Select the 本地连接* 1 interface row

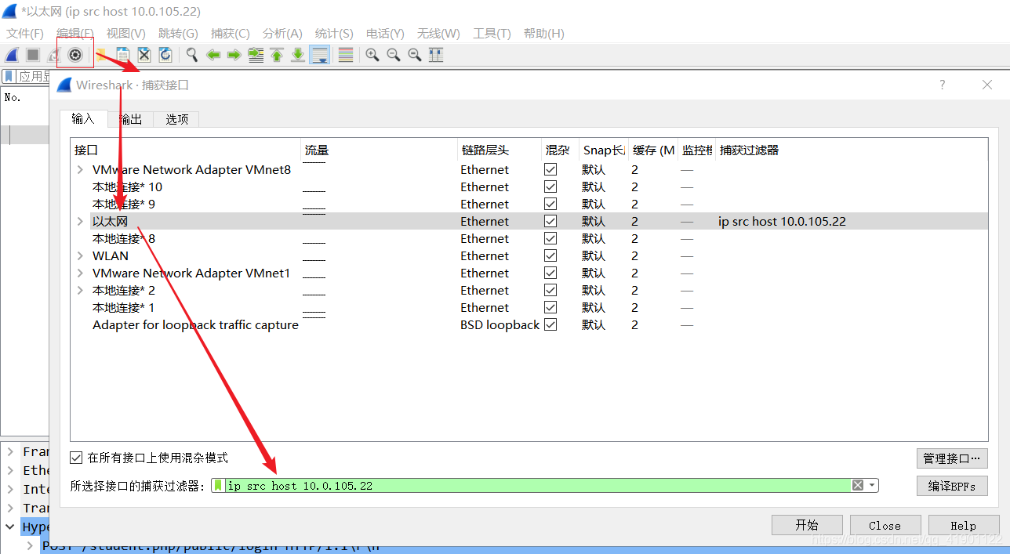point(529,307)
